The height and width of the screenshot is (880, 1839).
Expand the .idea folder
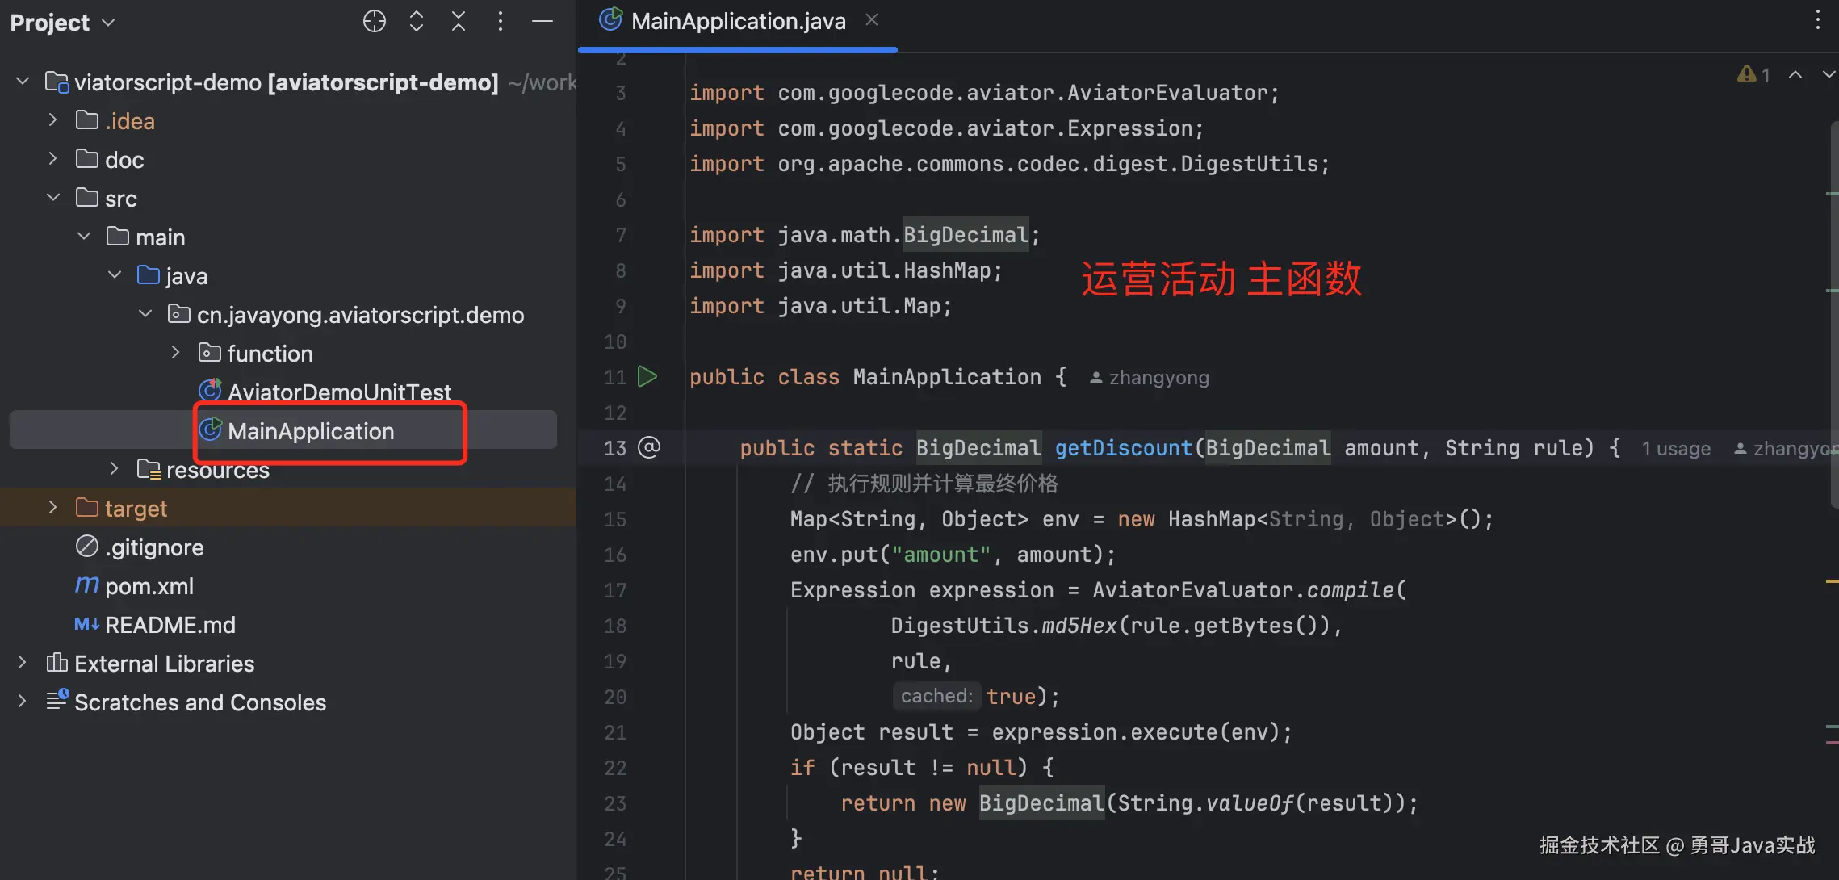[53, 120]
